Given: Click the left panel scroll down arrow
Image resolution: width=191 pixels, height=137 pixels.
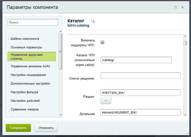Looking at the screenshot, I should [61, 115].
